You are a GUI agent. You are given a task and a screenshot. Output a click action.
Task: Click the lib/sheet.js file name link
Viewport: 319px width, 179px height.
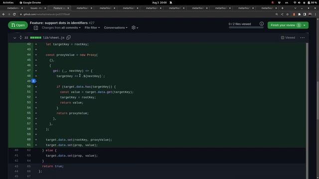click(54, 38)
